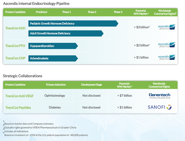Select the Adult Growth Hormone Deficiency bar
This screenshot has width=185, height=141.
click(x=66, y=34)
